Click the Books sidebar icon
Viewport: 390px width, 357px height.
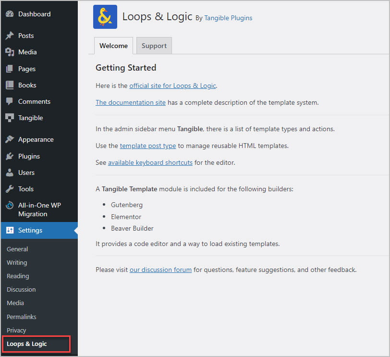coord(11,85)
